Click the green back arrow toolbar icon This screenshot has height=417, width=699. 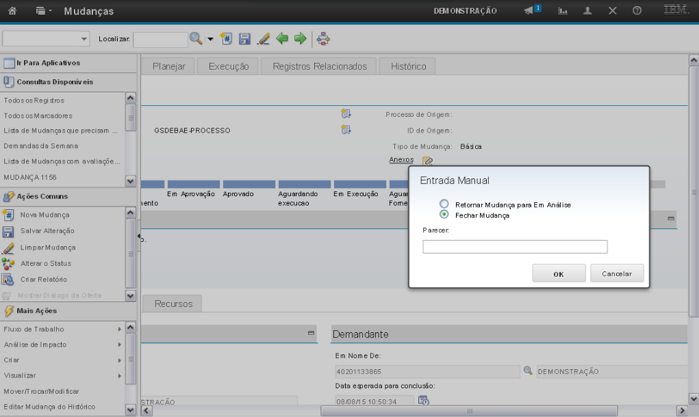point(282,39)
